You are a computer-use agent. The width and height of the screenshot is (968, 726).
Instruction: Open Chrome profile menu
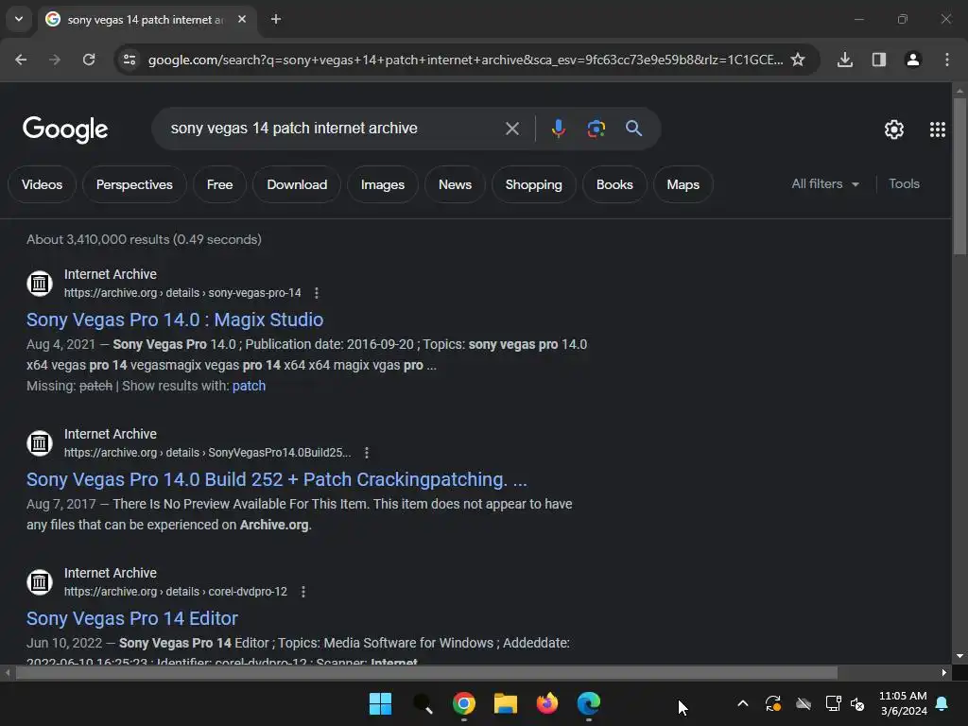pos(912,60)
